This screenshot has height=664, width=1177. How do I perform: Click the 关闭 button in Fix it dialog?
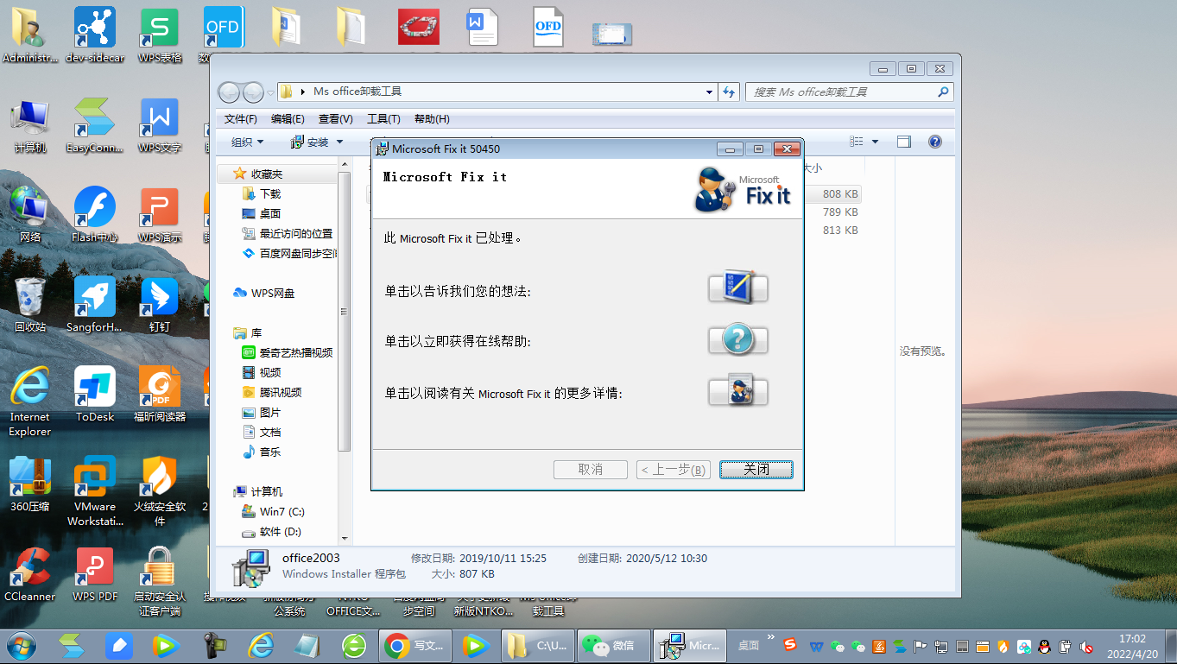tap(756, 470)
